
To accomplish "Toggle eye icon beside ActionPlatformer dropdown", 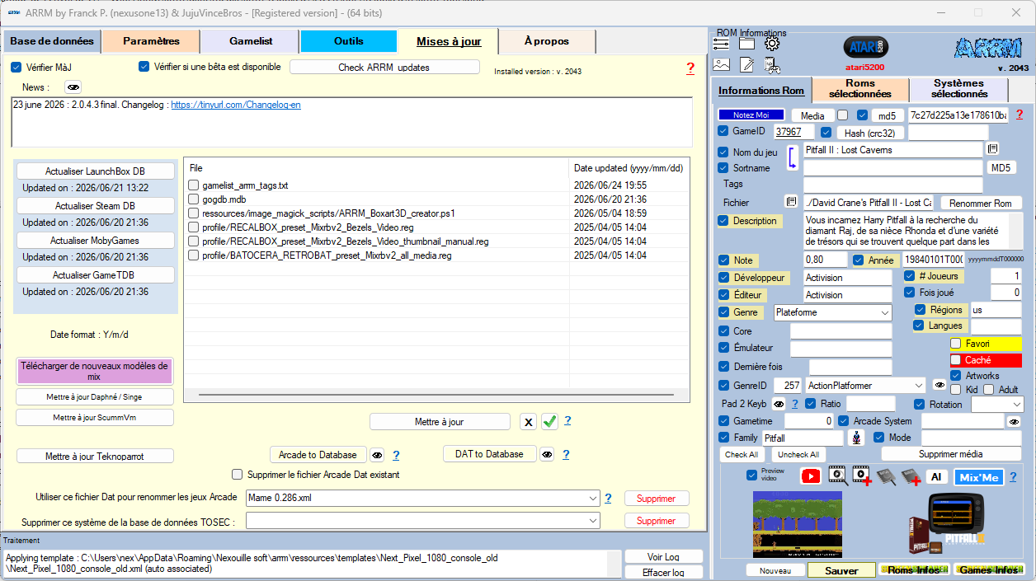I will click(x=939, y=385).
